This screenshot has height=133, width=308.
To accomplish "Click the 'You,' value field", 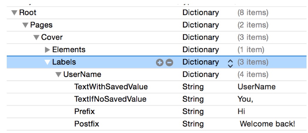I will [245, 99].
